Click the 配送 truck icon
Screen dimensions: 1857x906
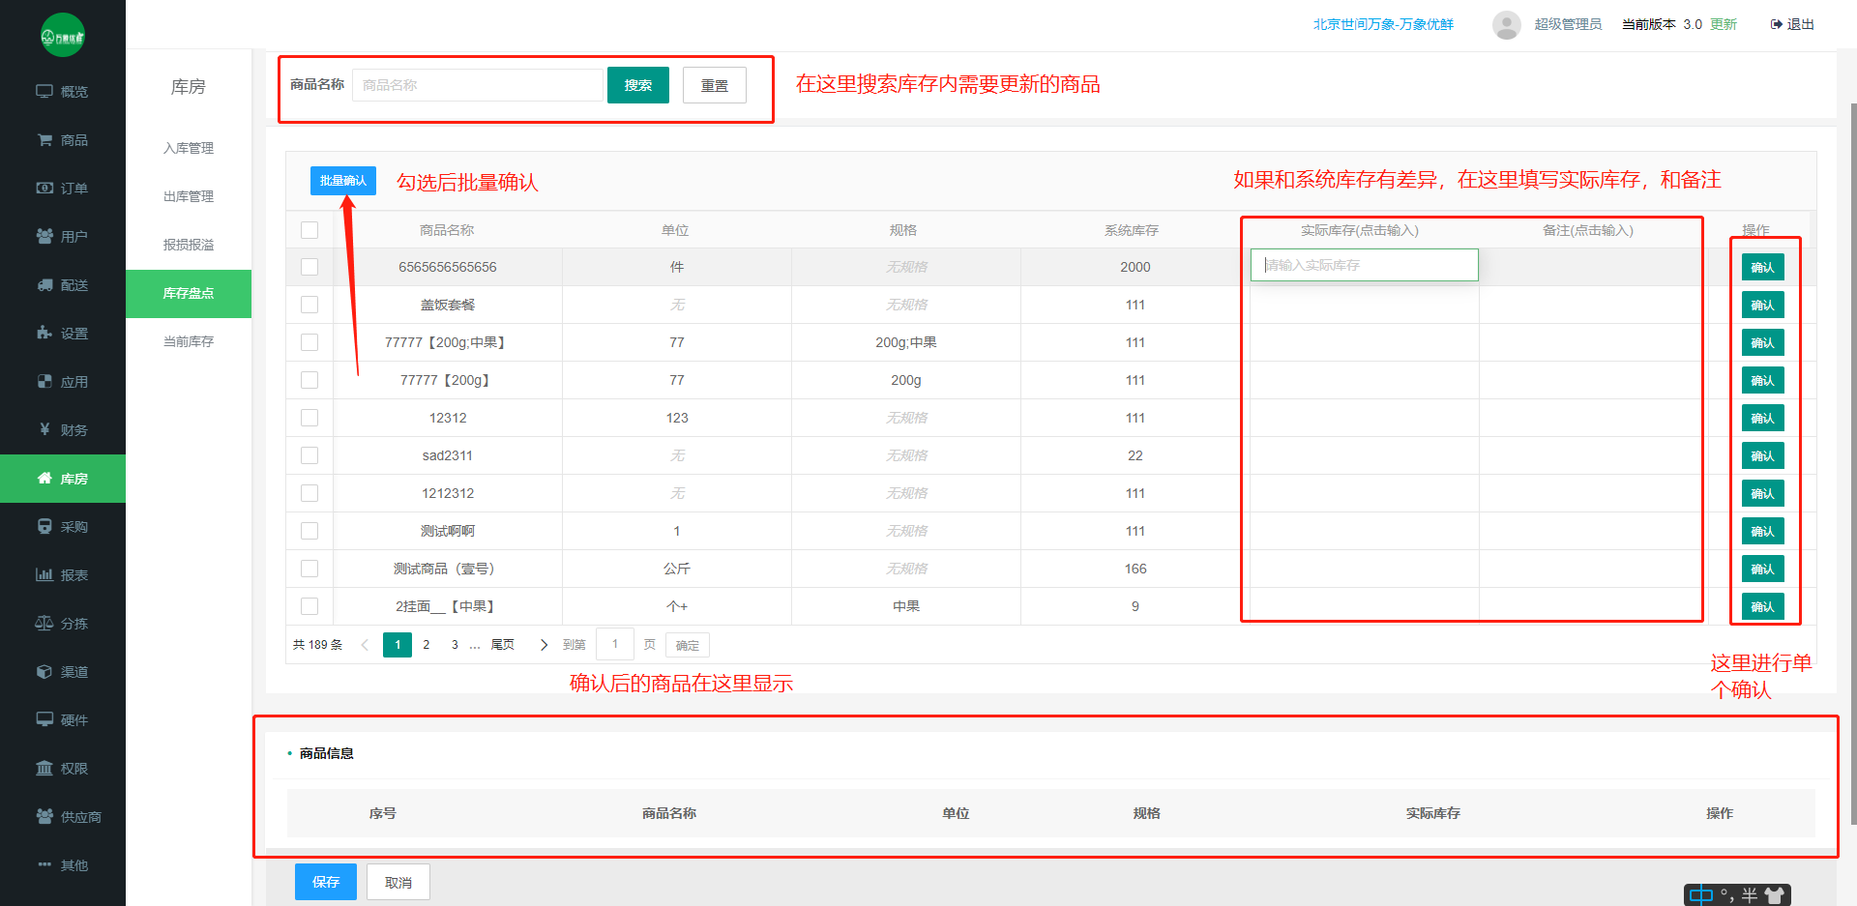tap(44, 284)
